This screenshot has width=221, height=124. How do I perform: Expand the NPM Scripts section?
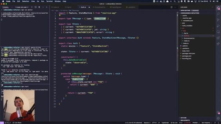pyautogui.click(x=185, y=120)
